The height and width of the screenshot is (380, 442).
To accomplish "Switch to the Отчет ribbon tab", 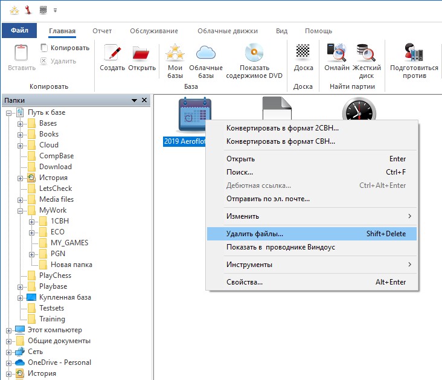I will coord(102,31).
